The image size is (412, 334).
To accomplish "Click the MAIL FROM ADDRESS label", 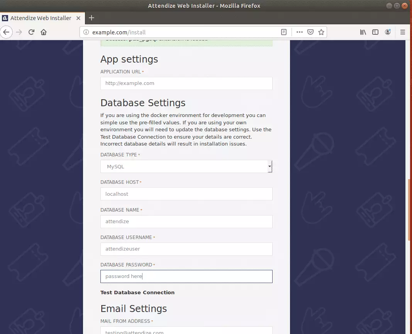I will [x=125, y=321].
